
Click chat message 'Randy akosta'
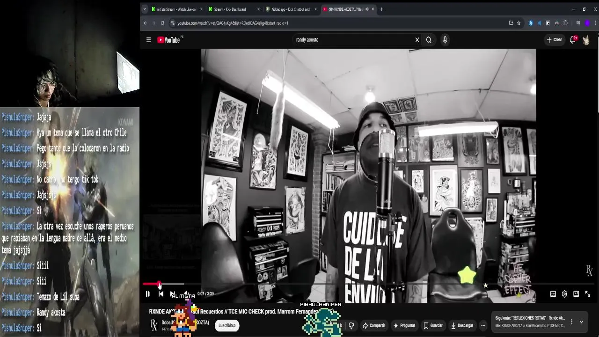pos(51,312)
